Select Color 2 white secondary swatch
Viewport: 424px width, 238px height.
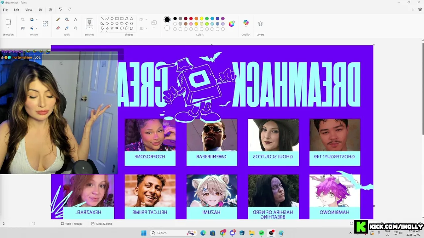coord(167,28)
